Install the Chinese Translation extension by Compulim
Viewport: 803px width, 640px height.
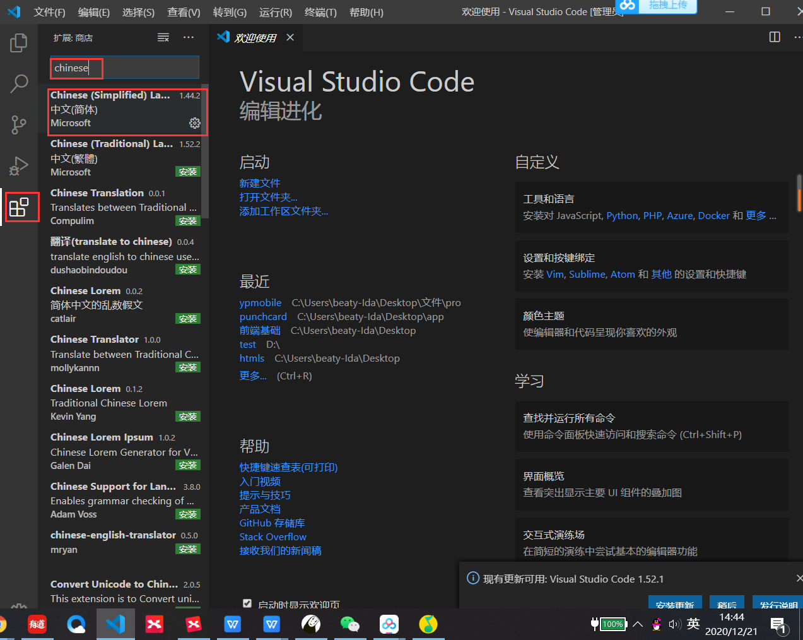click(x=188, y=221)
